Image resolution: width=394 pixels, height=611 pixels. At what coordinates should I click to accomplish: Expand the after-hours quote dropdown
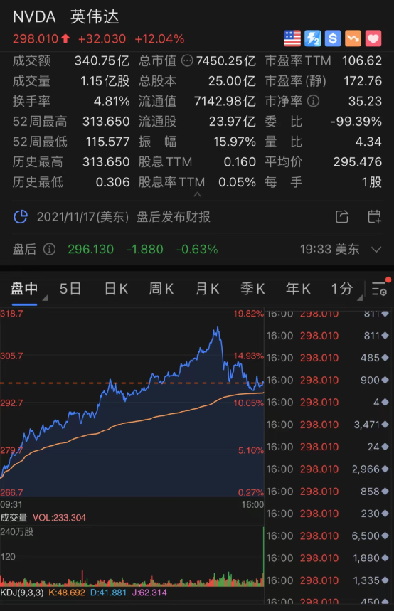click(x=376, y=250)
